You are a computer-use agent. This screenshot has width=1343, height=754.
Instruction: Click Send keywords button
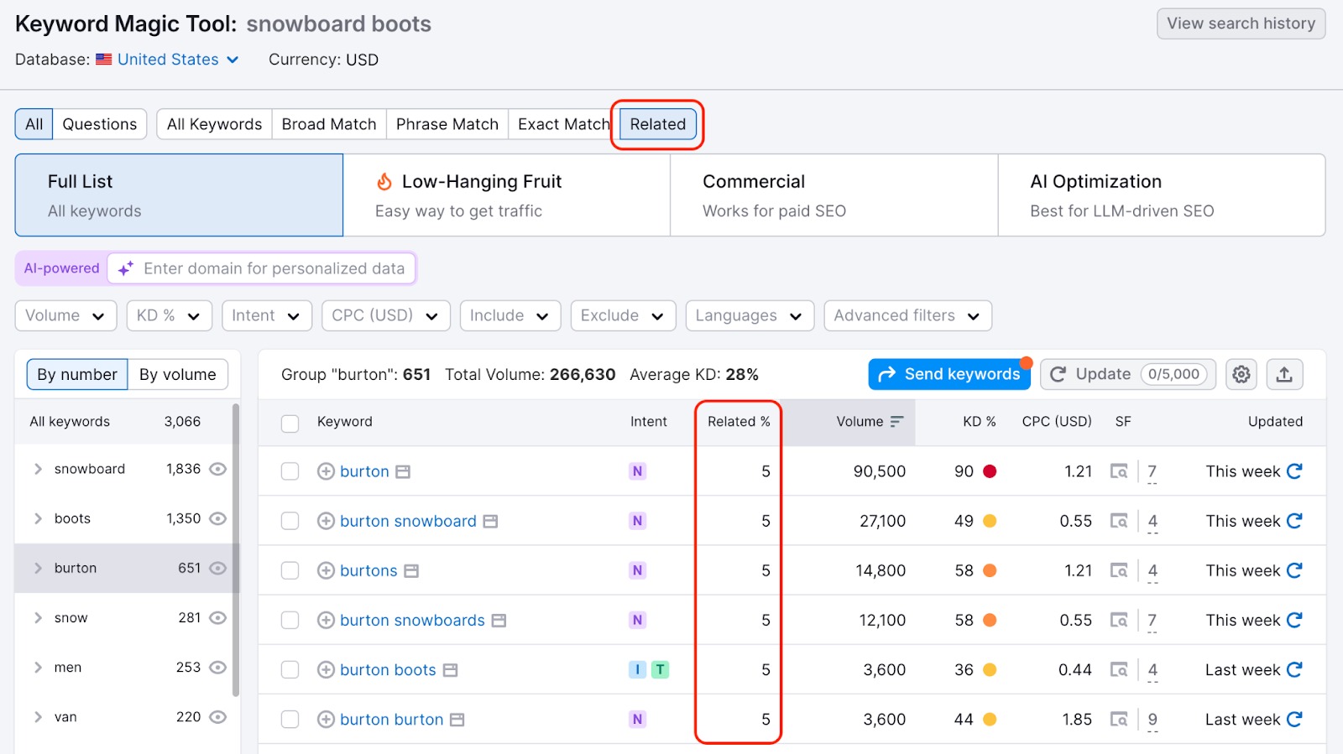pos(949,374)
